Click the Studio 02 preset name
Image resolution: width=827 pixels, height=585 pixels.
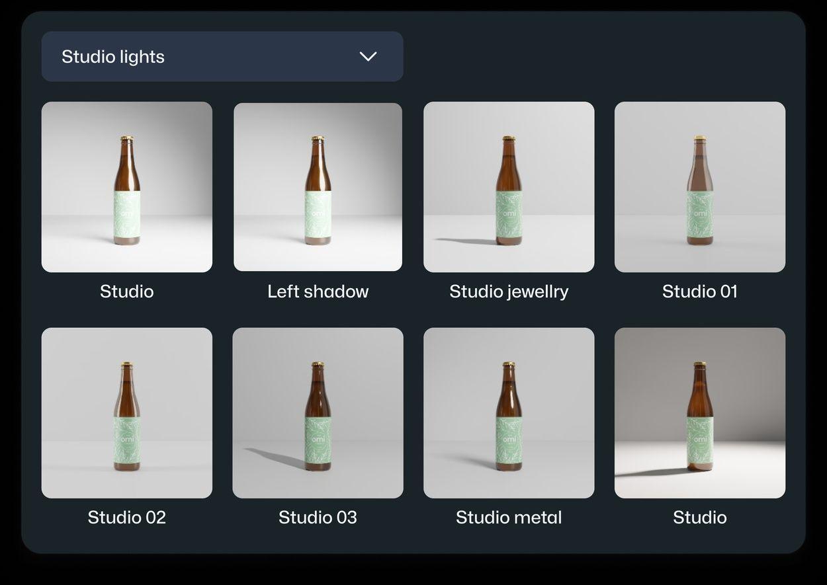(x=126, y=518)
